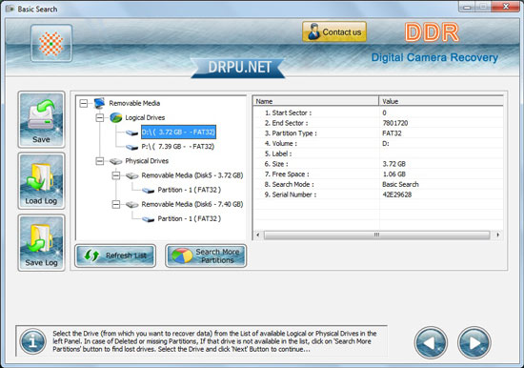Click the value 7801720
Image resolution: width=524 pixels, height=368 pixels.
(x=395, y=123)
